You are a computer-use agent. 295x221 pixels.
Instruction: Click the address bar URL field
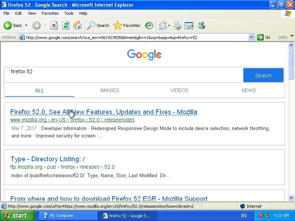pos(137,38)
